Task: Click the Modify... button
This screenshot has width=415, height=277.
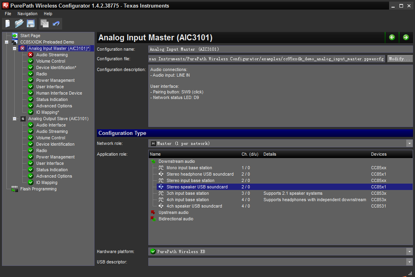Action: [399, 59]
